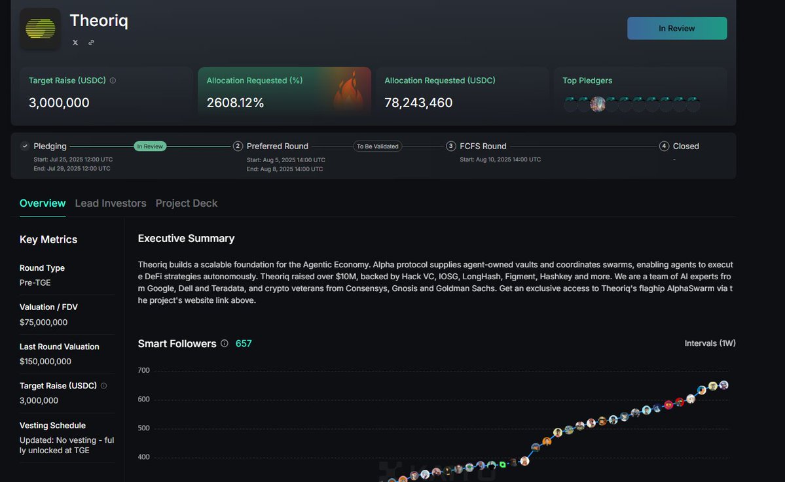The height and width of the screenshot is (482, 785).
Task: Click the Smart Followers heading
Action: pyautogui.click(x=177, y=343)
